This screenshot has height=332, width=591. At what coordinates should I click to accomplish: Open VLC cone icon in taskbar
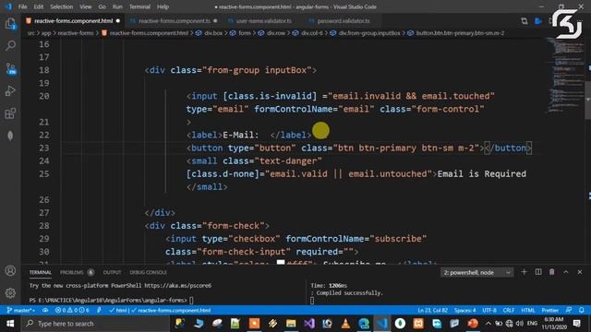click(x=345, y=324)
